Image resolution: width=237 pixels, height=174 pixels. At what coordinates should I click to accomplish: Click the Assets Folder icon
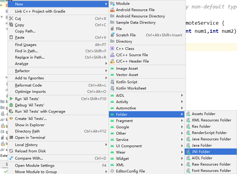click(x=188, y=114)
